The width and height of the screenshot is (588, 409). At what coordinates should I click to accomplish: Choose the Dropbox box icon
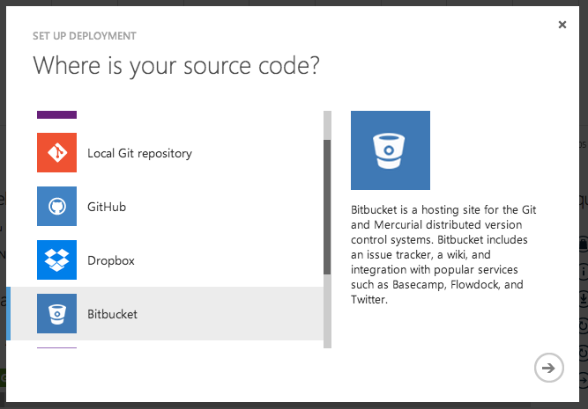click(x=56, y=259)
